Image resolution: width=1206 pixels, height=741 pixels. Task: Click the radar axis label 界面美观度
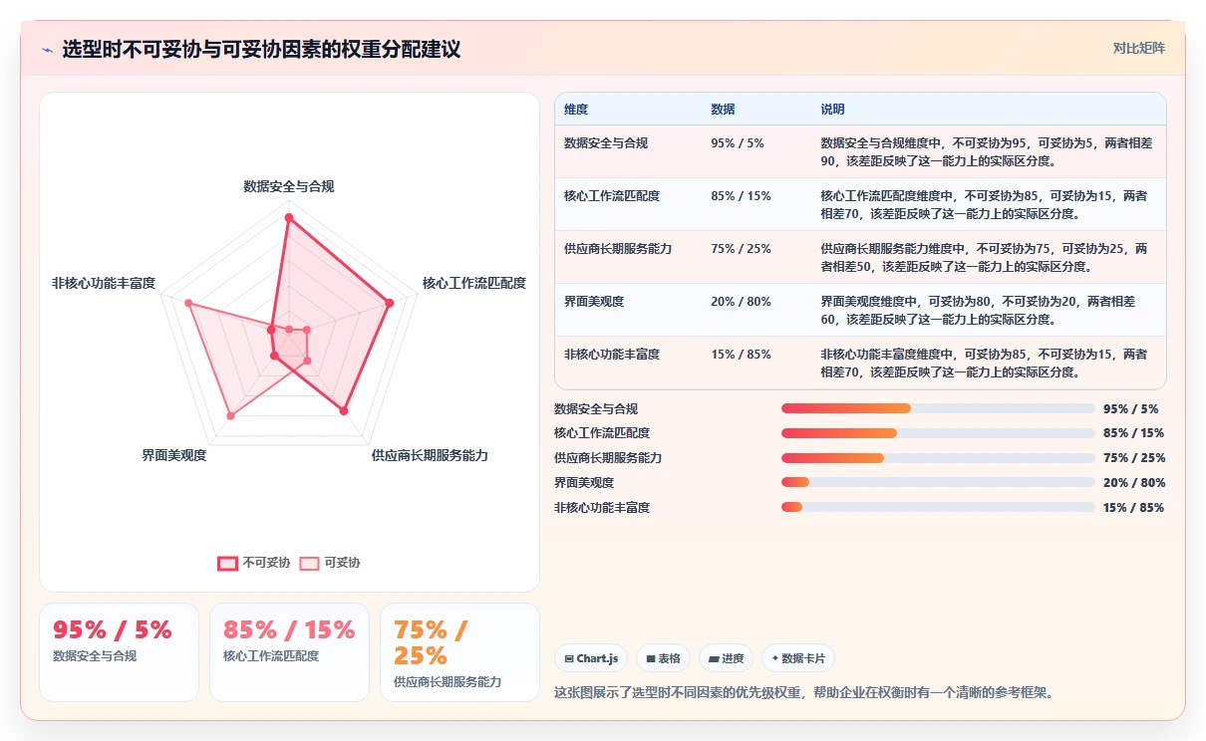pos(173,455)
